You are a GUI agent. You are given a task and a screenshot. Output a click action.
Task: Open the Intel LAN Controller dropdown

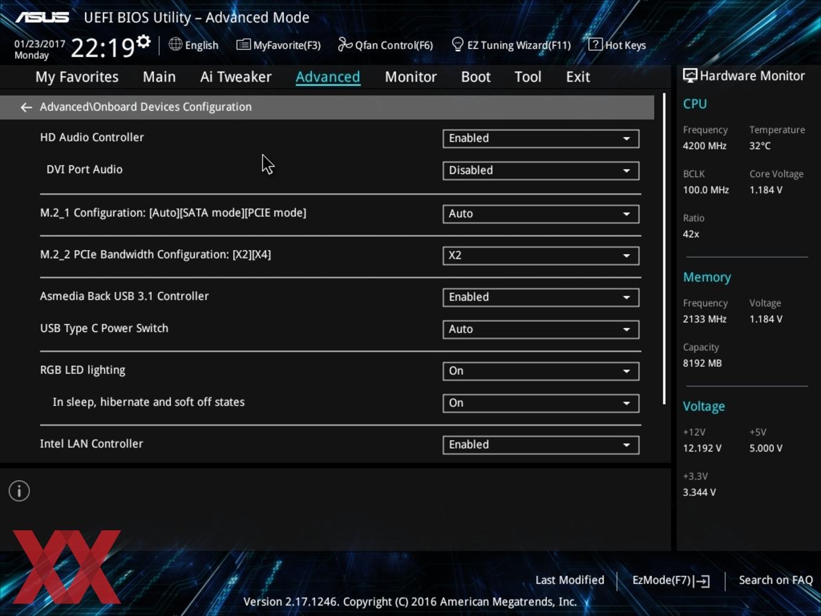(x=541, y=444)
